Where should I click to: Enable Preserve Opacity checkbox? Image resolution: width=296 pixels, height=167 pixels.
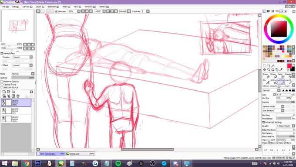pos(2,82)
